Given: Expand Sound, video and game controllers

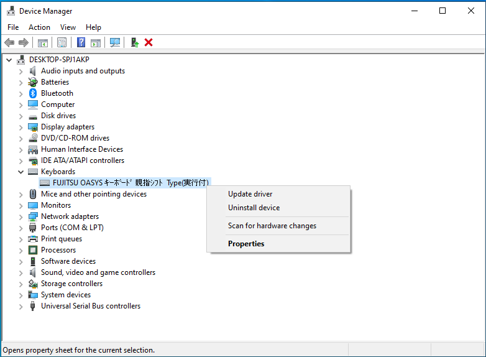Looking at the screenshot, I should (x=21, y=273).
